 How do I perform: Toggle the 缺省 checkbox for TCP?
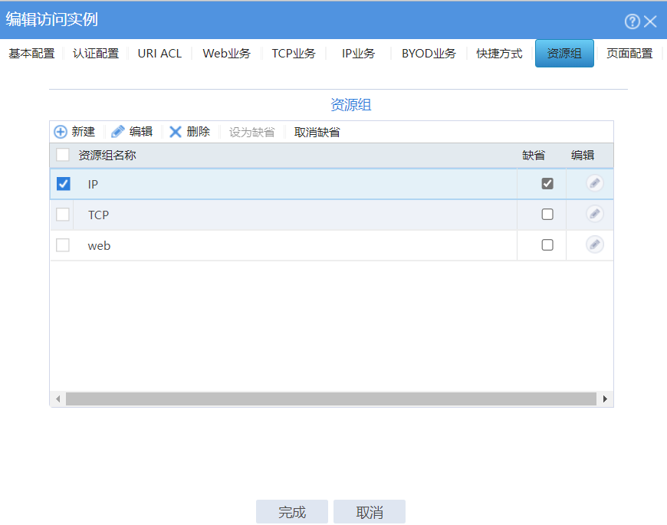pyautogui.click(x=547, y=214)
